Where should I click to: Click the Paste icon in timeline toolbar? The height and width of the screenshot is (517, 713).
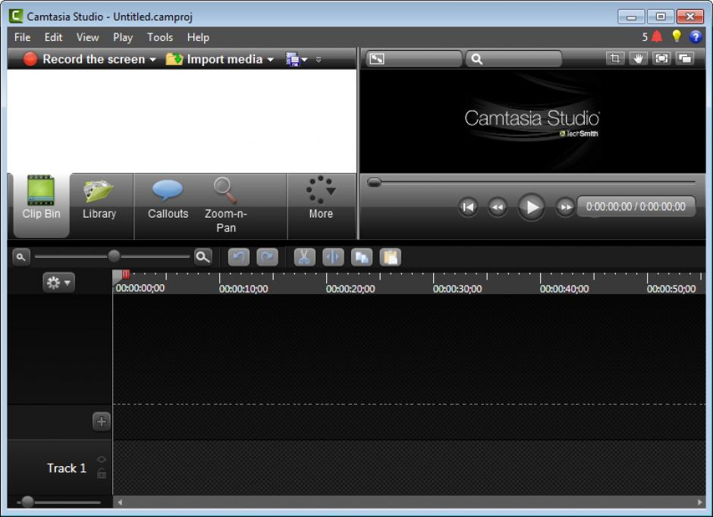[390, 257]
